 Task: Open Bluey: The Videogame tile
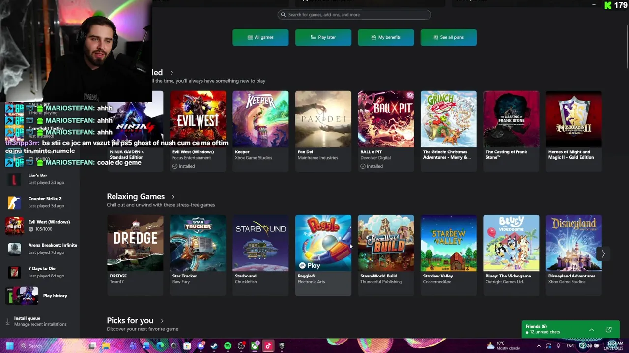click(x=511, y=255)
